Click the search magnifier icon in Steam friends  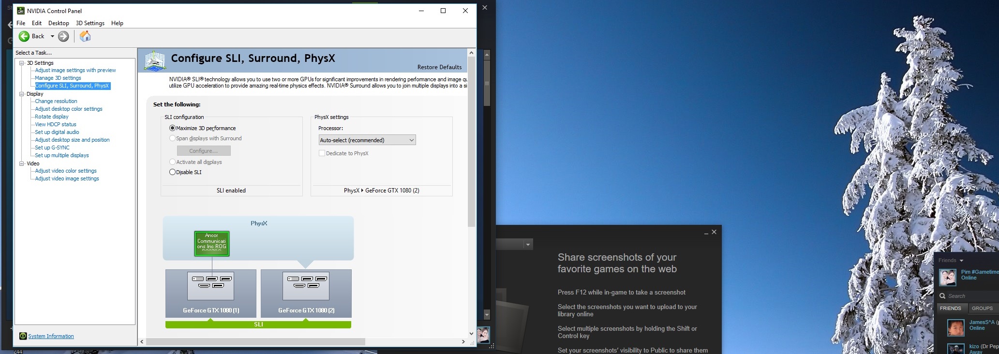pos(942,296)
